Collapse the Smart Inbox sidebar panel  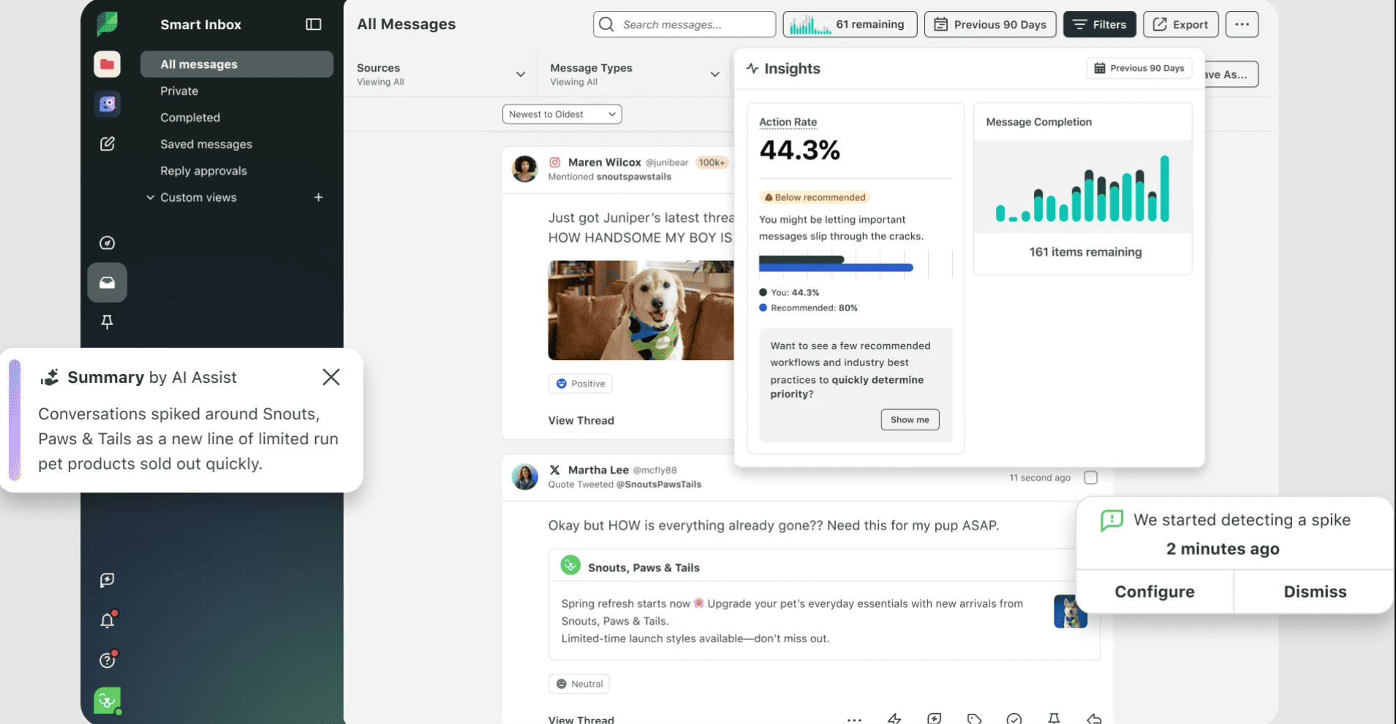(x=314, y=24)
